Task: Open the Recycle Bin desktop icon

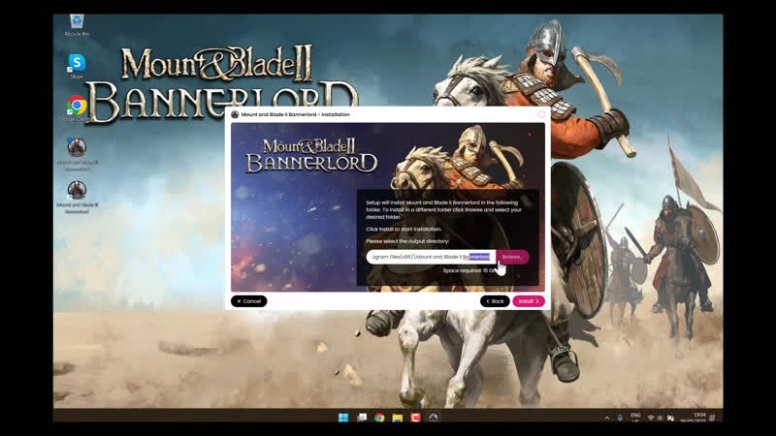Action: (x=77, y=26)
